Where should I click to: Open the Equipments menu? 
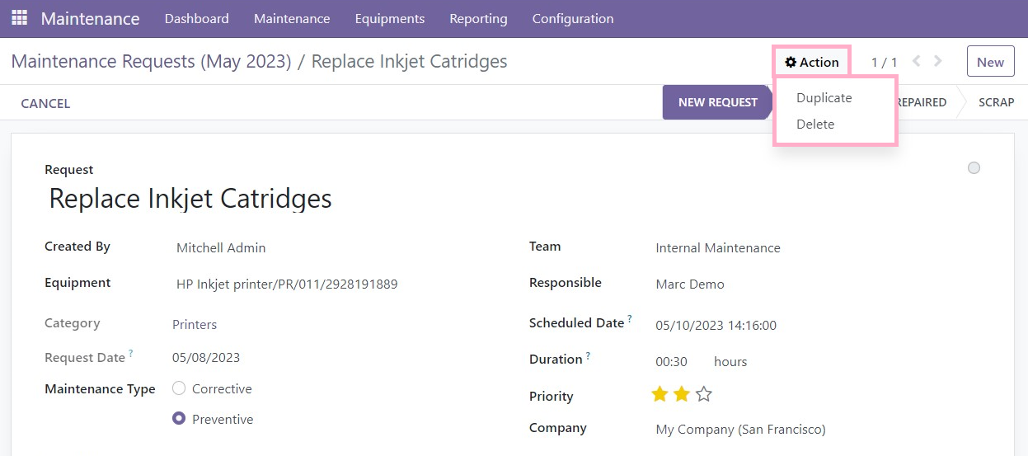[390, 18]
